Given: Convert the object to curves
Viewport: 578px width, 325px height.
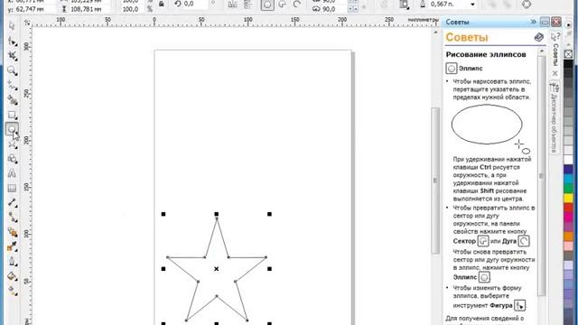Looking at the screenshot, I should [x=527, y=5].
